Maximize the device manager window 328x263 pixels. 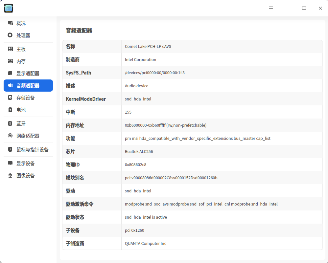(304, 8)
